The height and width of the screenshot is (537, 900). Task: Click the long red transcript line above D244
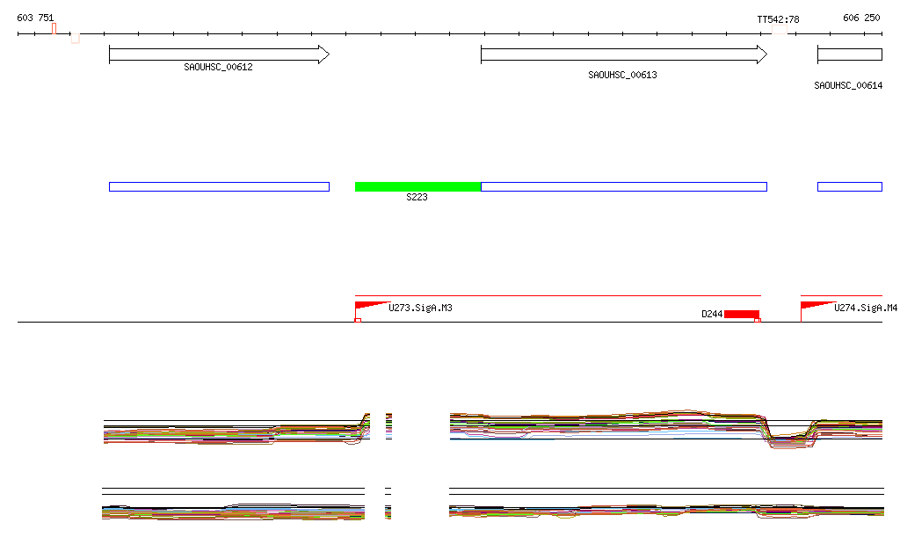tap(557, 296)
